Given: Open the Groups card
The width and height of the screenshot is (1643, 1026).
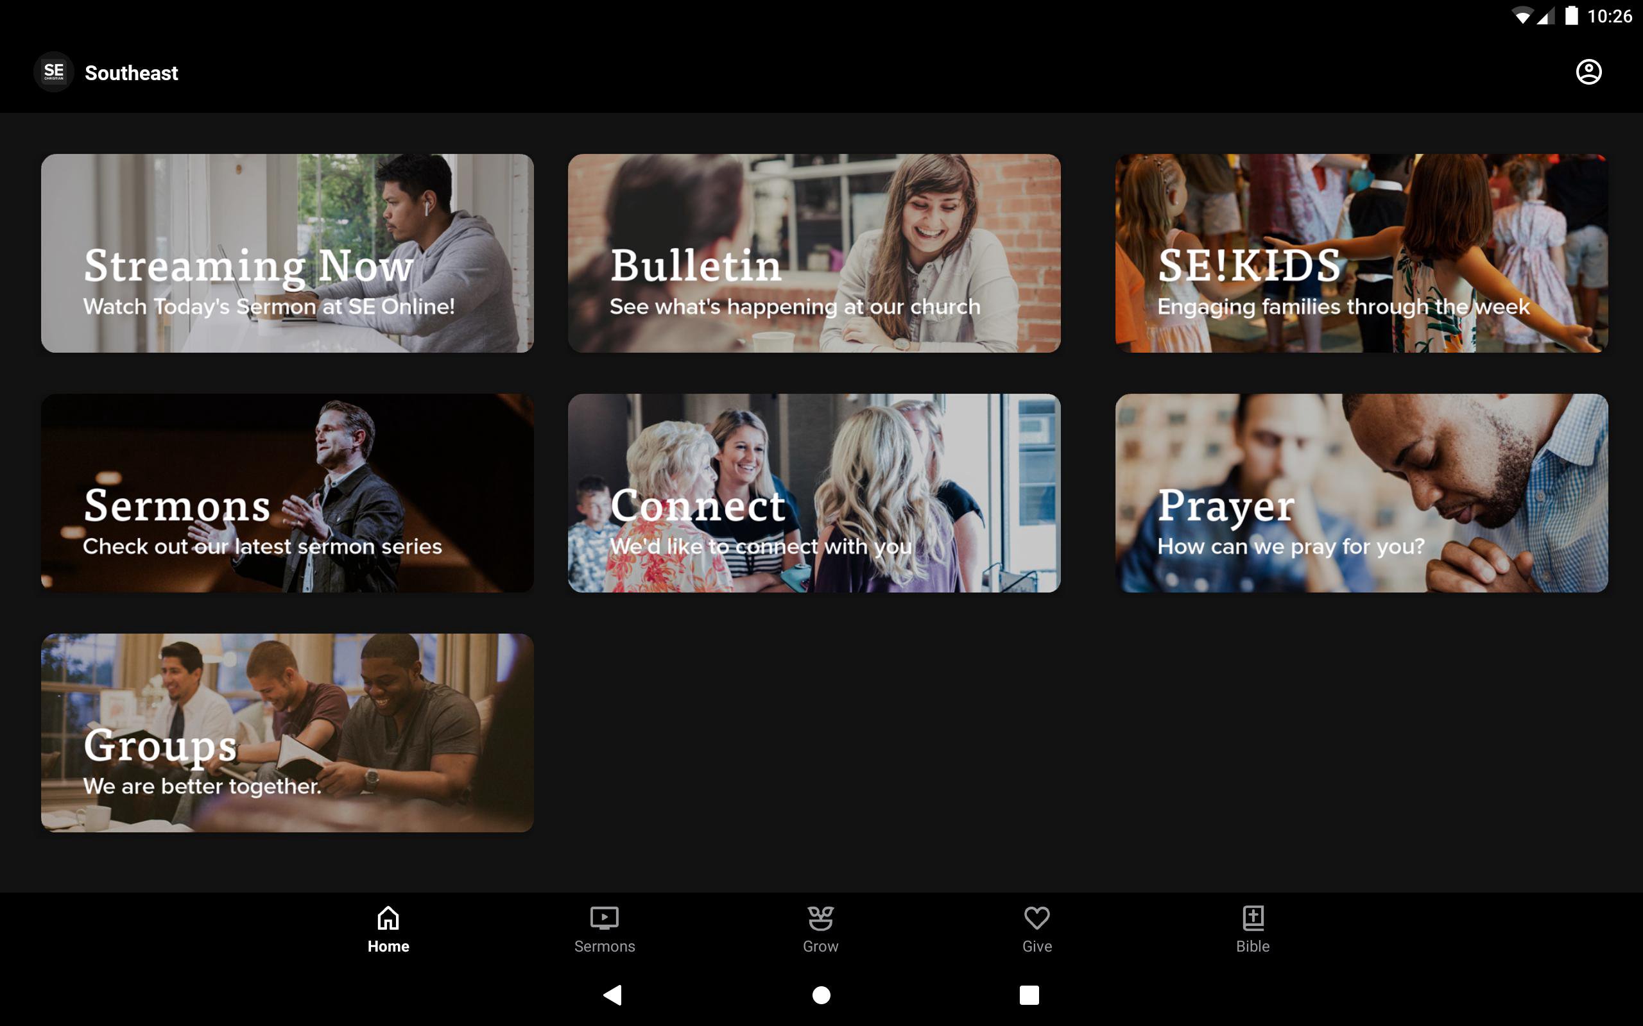Looking at the screenshot, I should 287,732.
